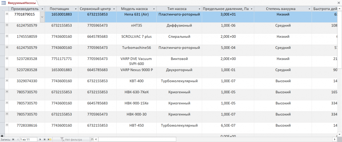This screenshot has height=142, width=342.
Task: Select the Модель насоса column header
Action: click(134, 9)
